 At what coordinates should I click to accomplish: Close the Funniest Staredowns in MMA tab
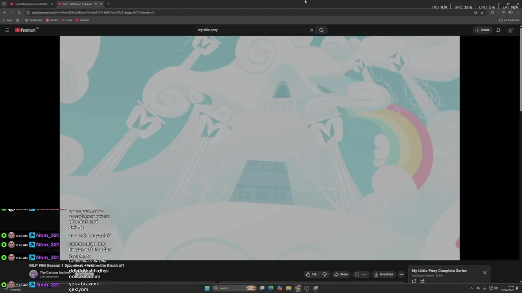(x=52, y=4)
